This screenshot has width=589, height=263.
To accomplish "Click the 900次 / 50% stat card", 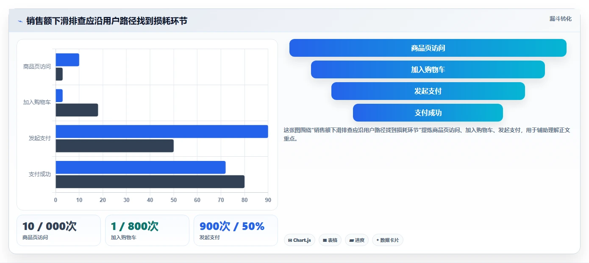I will 236,230.
